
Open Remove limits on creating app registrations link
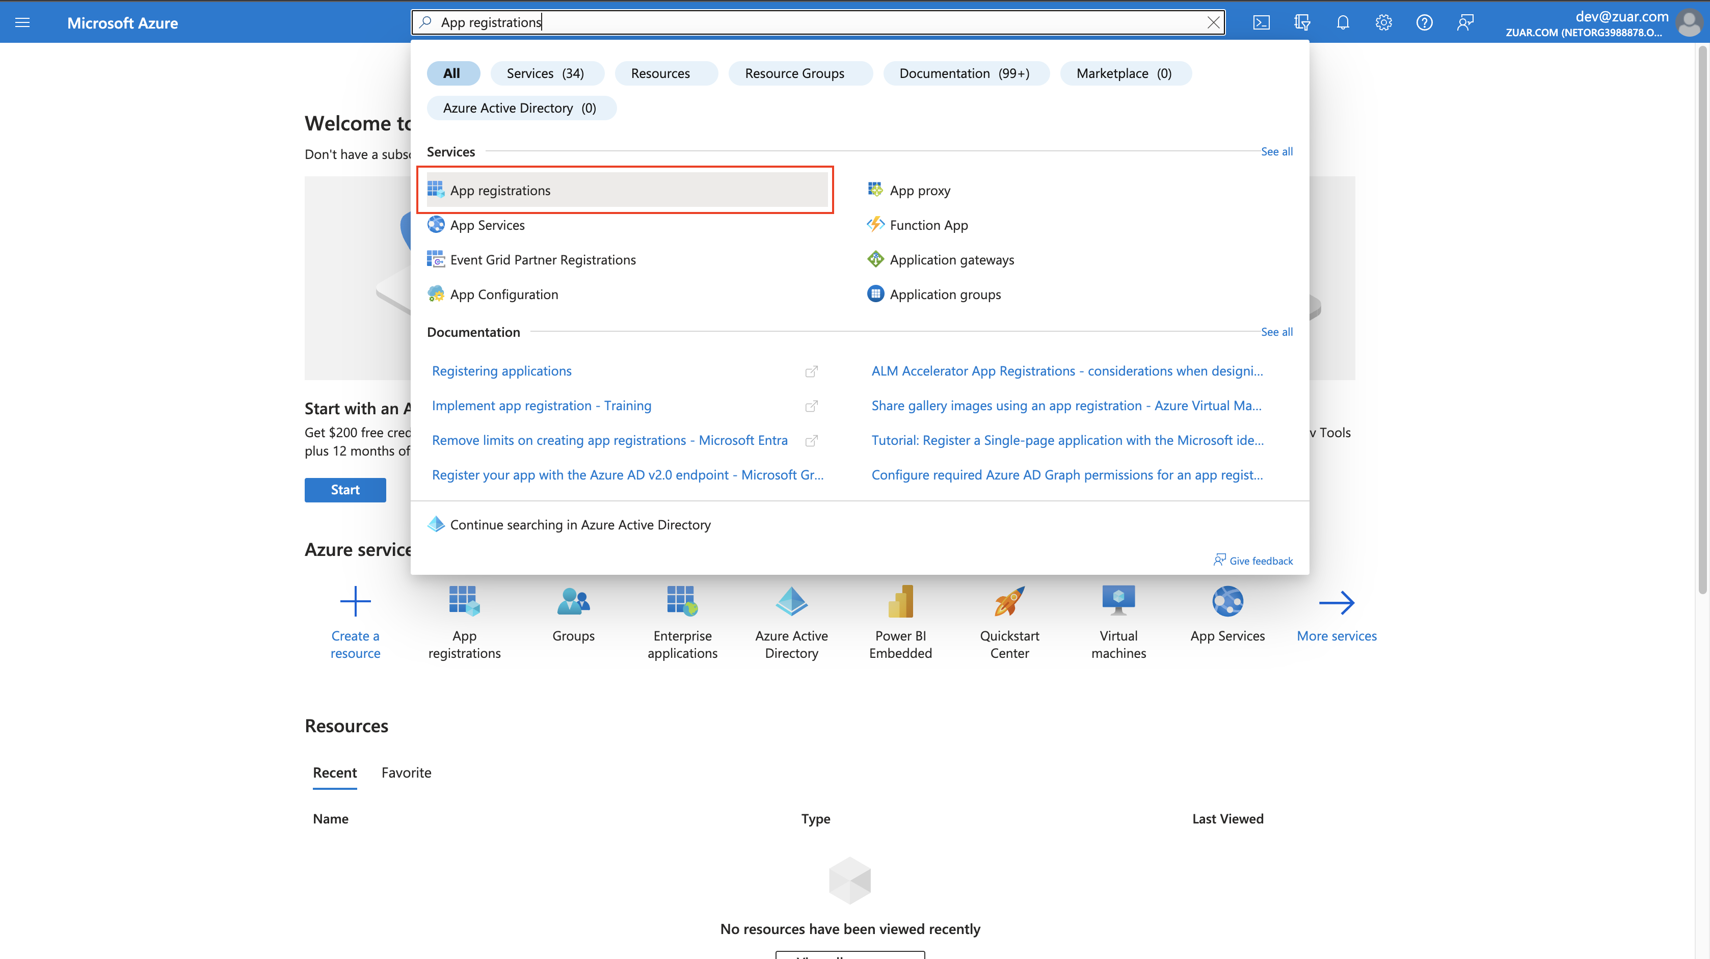(x=609, y=439)
